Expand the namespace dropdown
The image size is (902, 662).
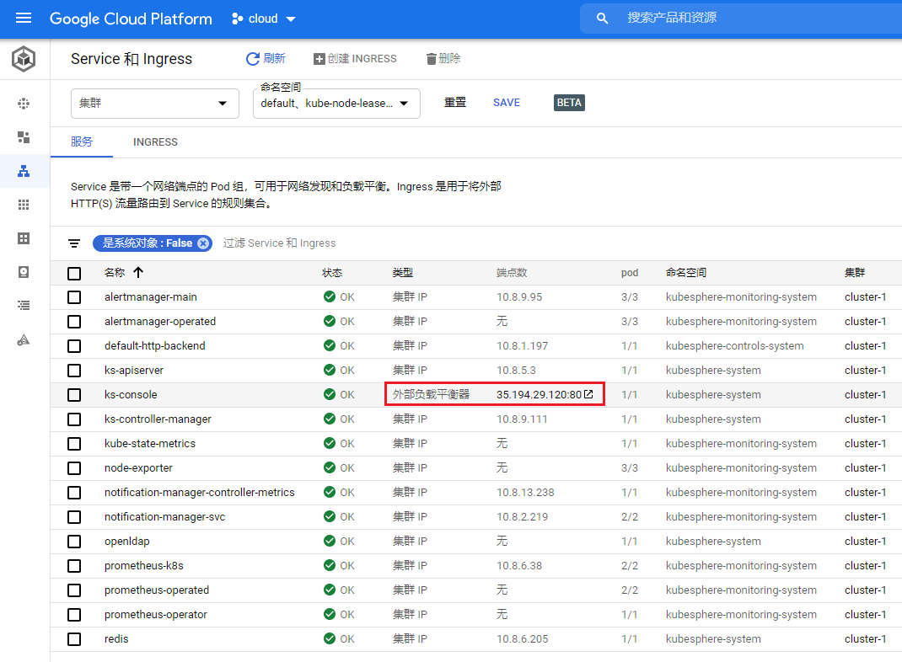pyautogui.click(x=336, y=104)
